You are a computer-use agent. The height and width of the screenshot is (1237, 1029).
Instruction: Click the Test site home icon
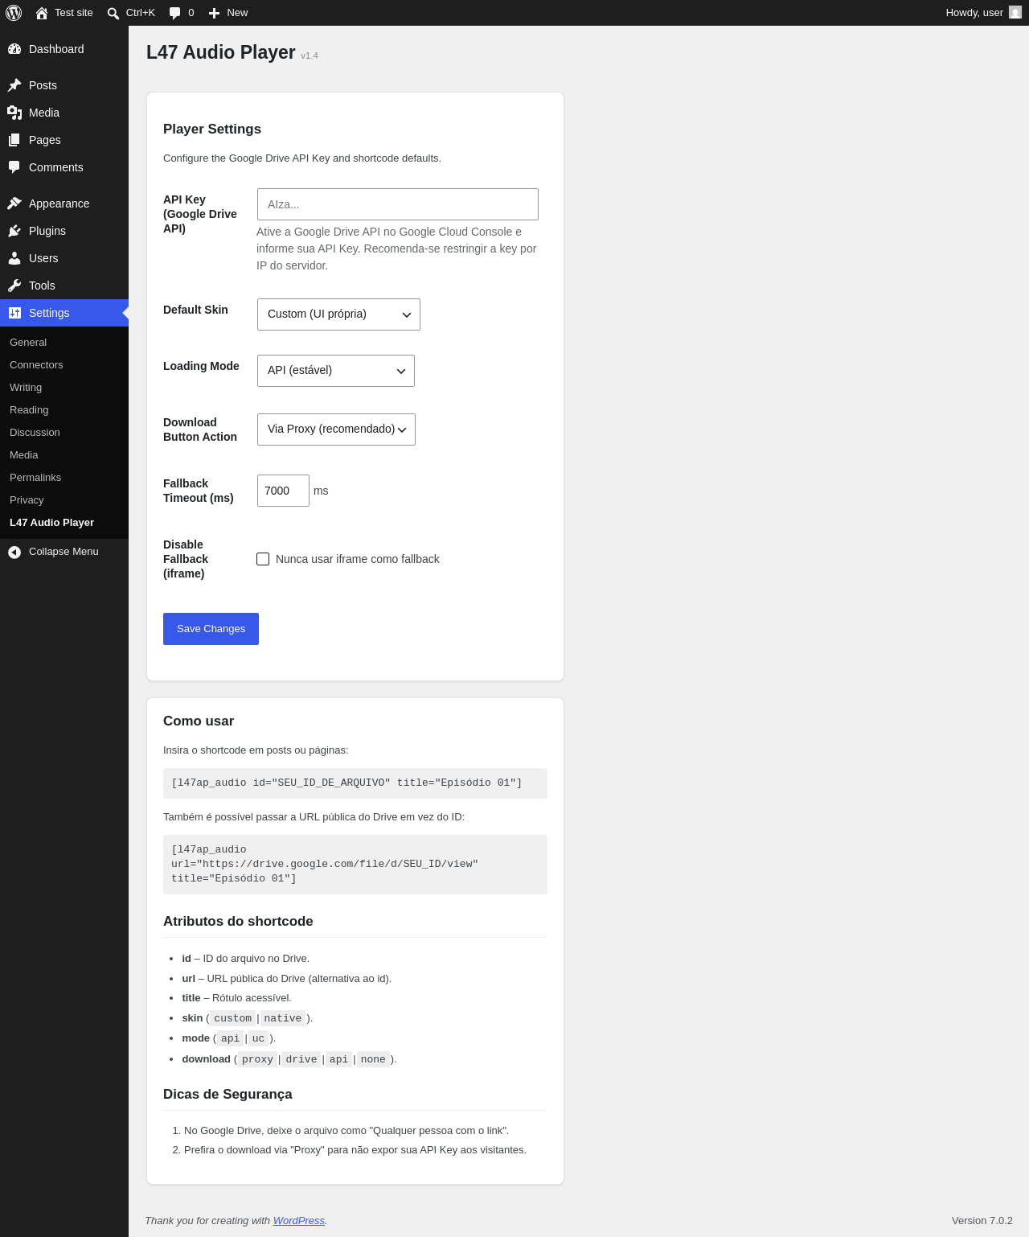pyautogui.click(x=42, y=13)
